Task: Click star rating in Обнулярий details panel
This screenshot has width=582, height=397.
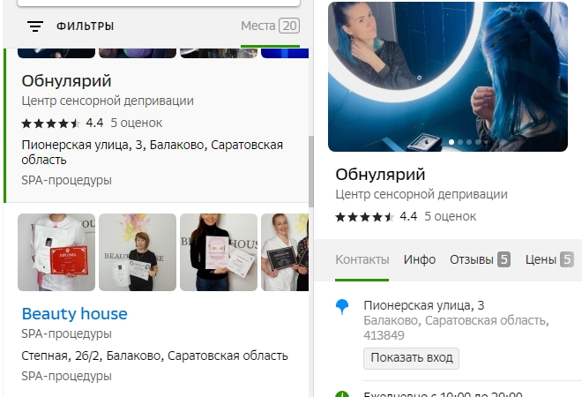Action: click(364, 217)
